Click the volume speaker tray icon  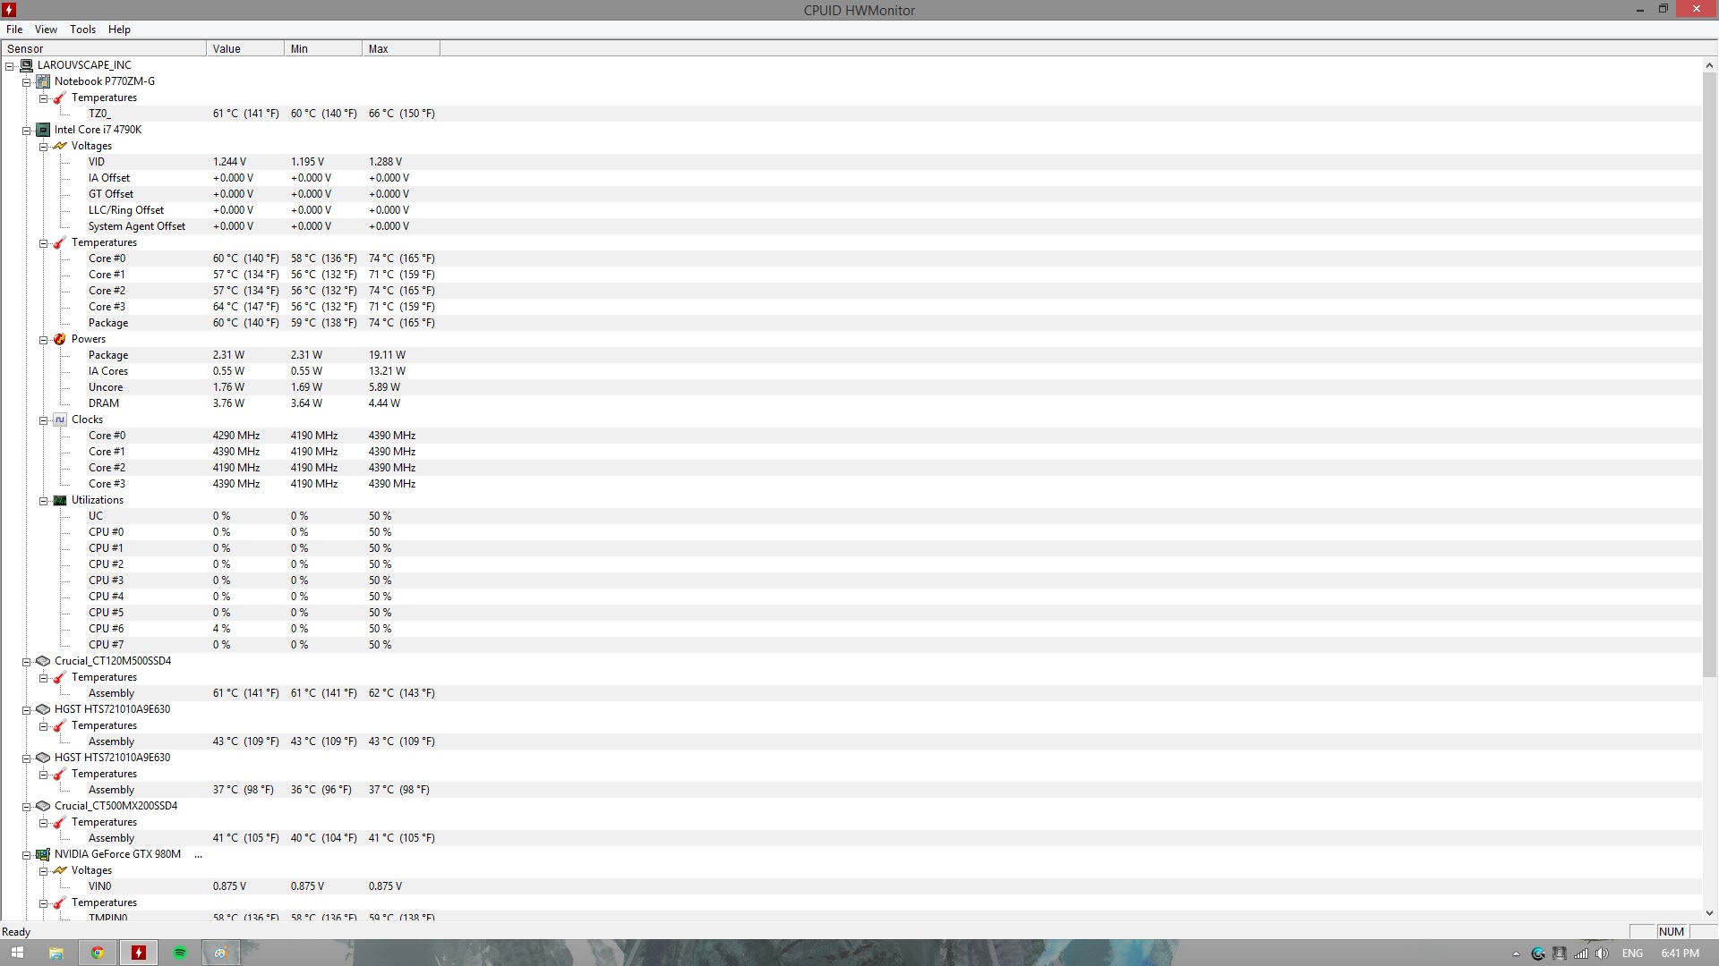pos(1602,953)
